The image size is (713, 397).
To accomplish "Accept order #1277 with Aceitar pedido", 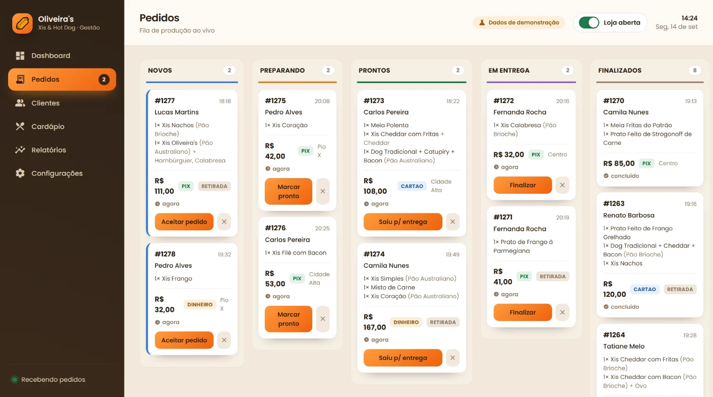I will tap(184, 222).
